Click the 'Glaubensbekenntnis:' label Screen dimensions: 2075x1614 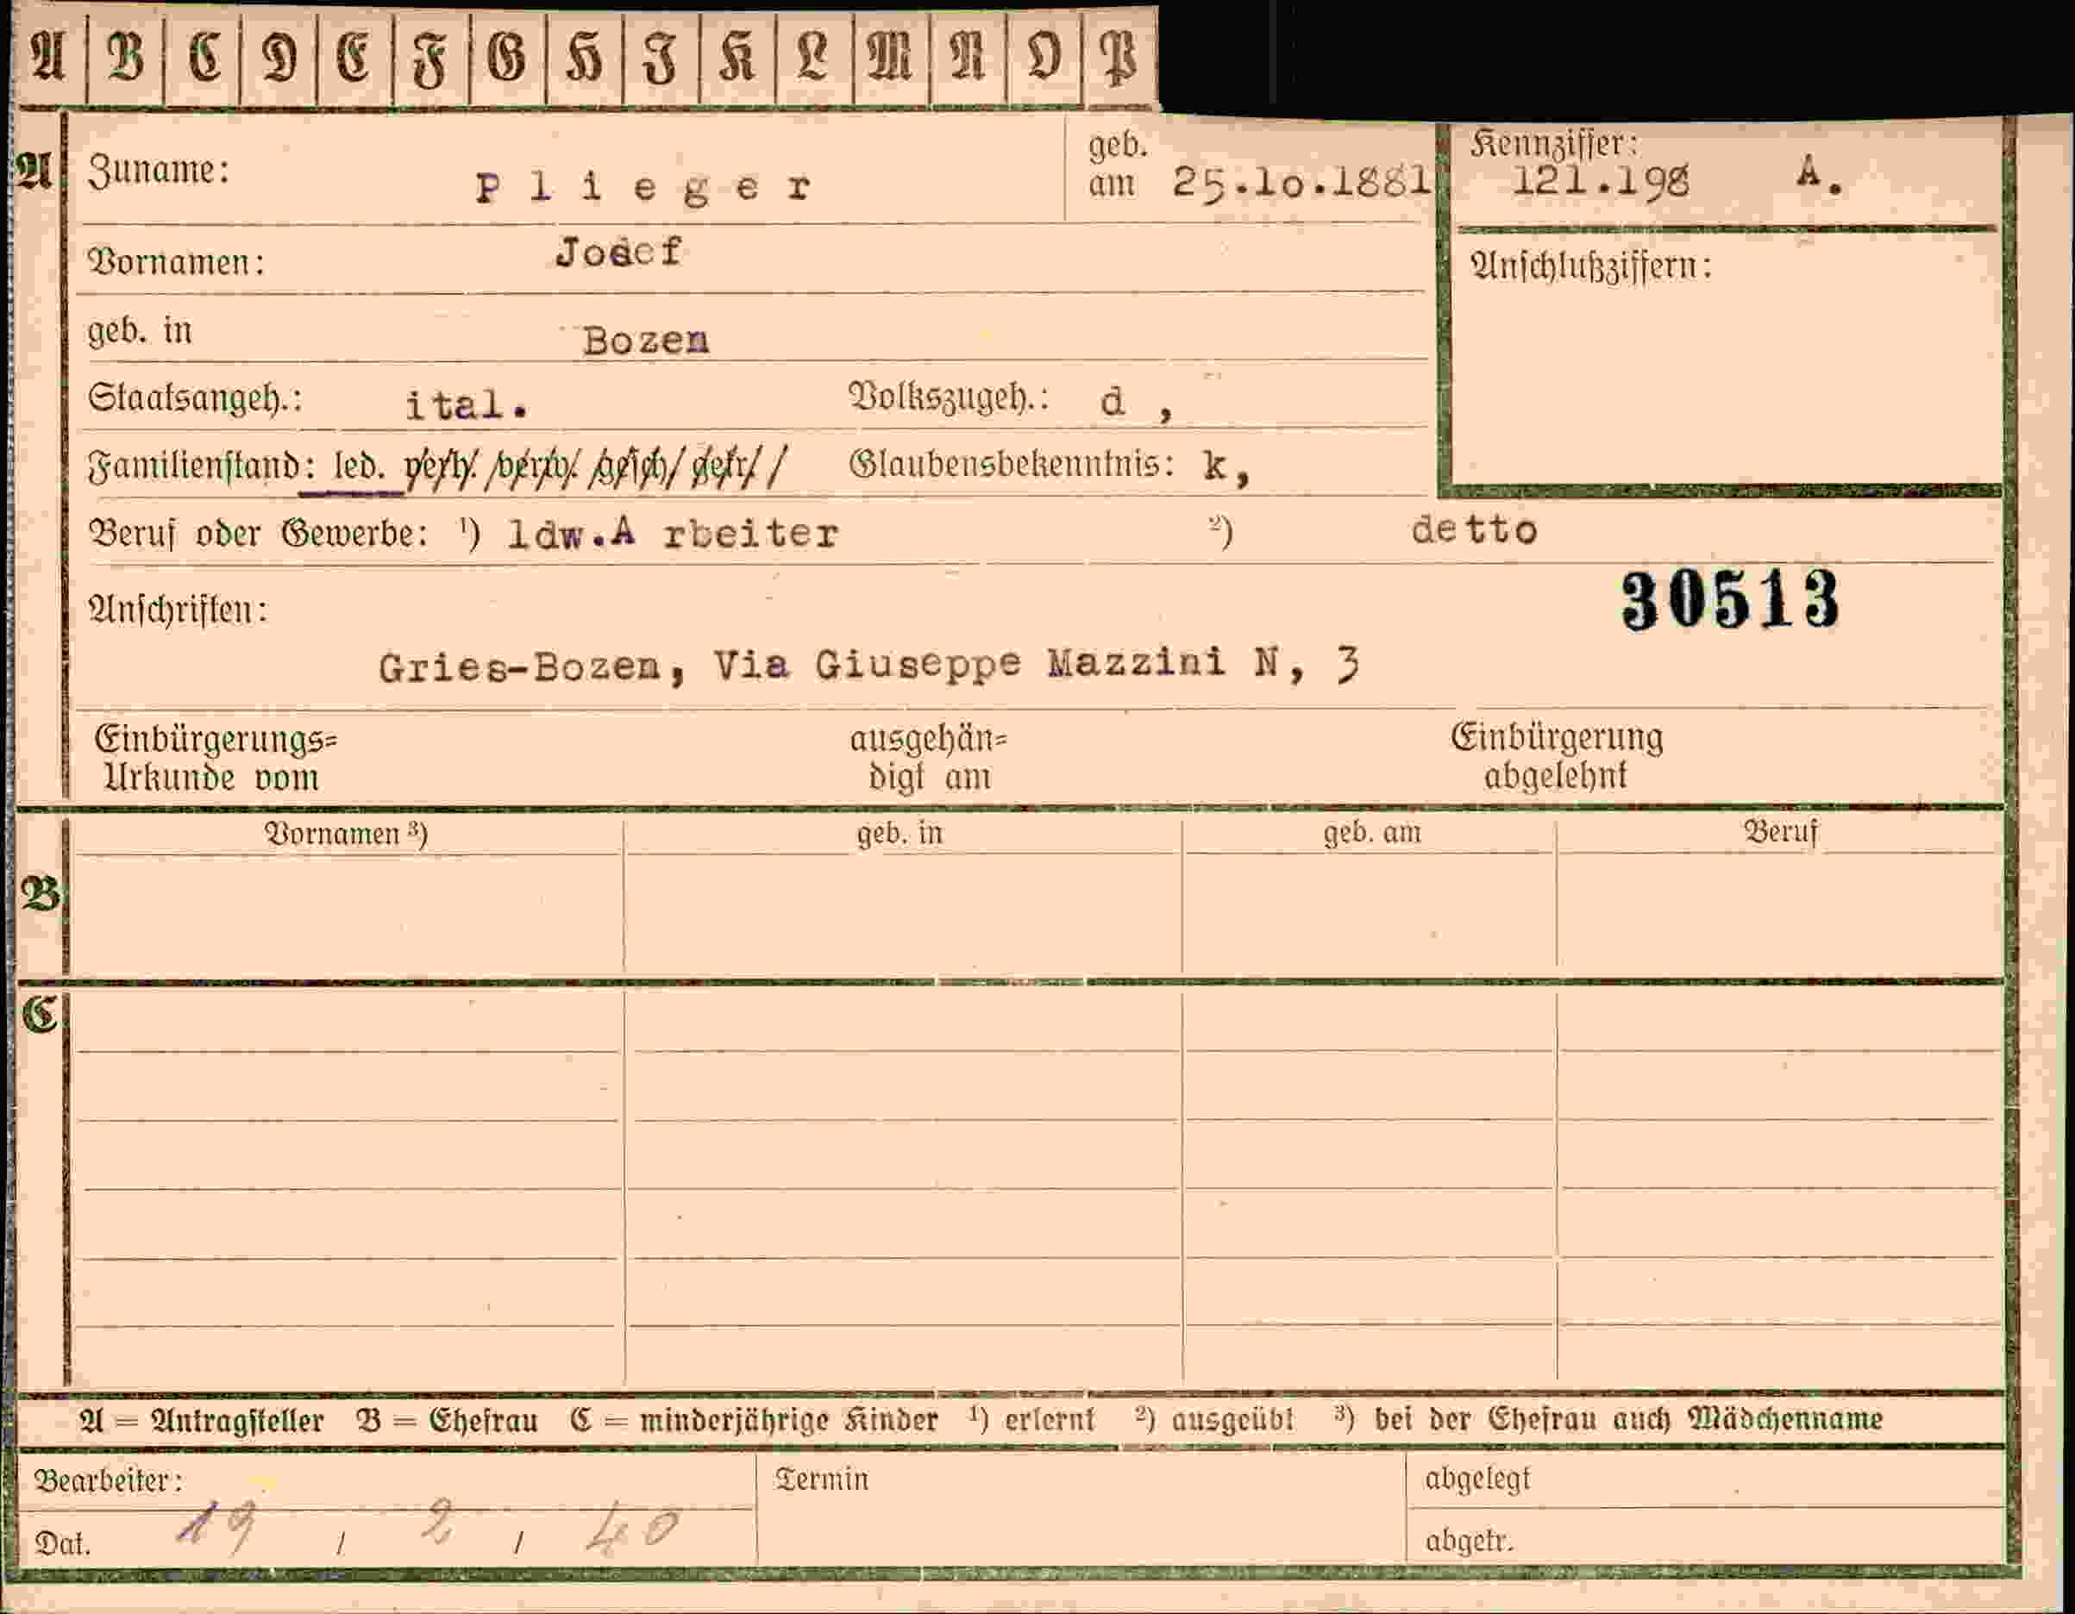tap(1012, 464)
